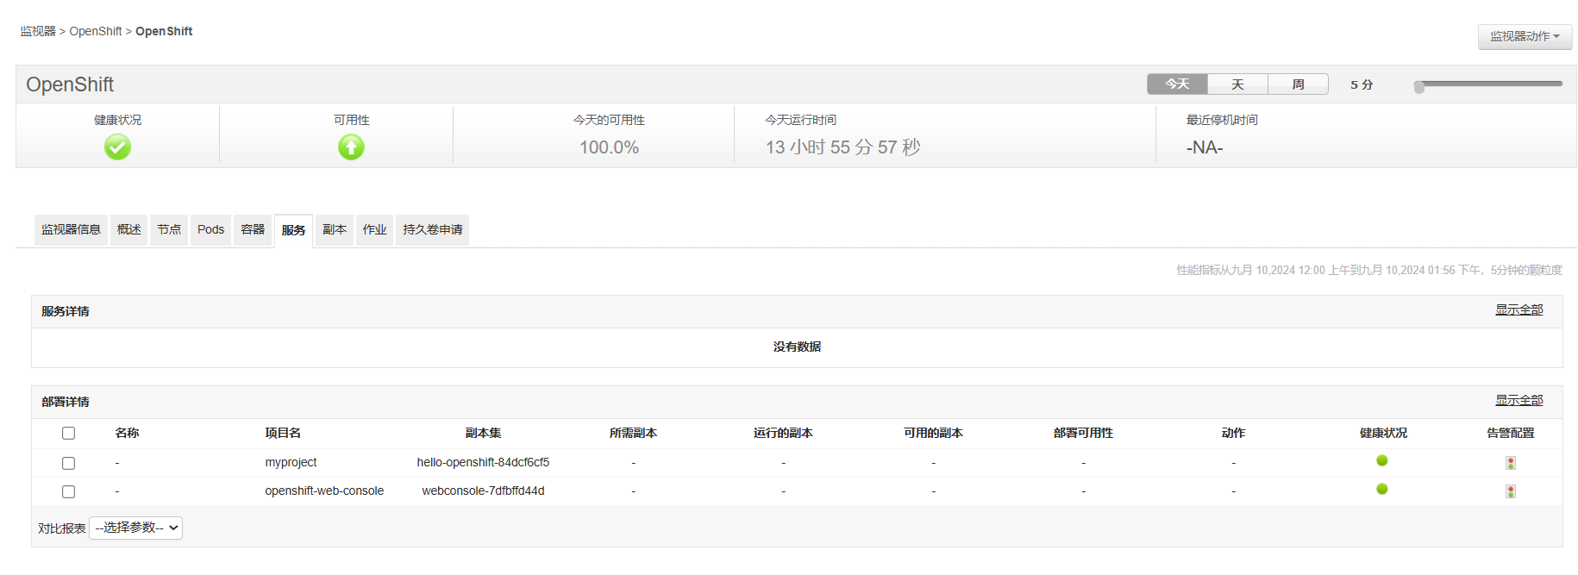Switch to the 概述 tab
The width and height of the screenshot is (1578, 575).
pyautogui.click(x=128, y=230)
